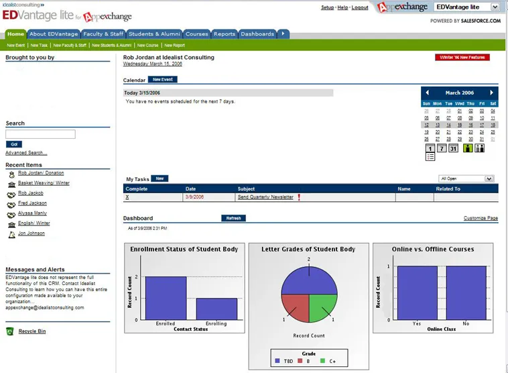Click handshake icon beside Rob Jackob

point(11,195)
